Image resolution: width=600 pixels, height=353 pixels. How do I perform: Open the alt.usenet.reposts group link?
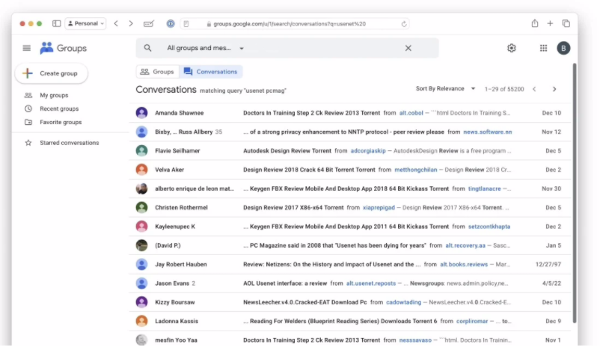[371, 283]
